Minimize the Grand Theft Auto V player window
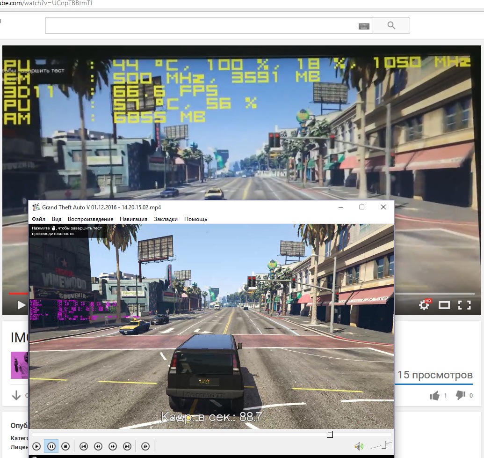The width and height of the screenshot is (484, 458). (341, 207)
